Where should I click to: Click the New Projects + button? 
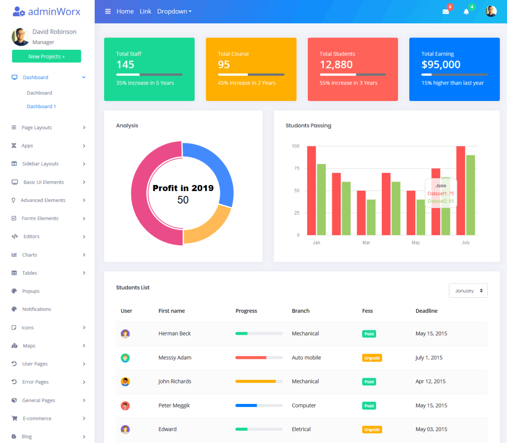[47, 56]
